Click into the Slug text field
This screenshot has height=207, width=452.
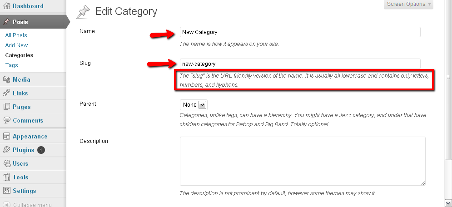(x=300, y=64)
